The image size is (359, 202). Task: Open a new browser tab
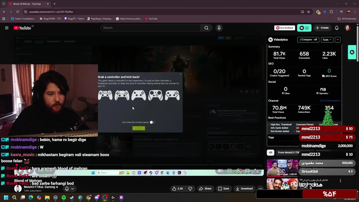(x=54, y=4)
